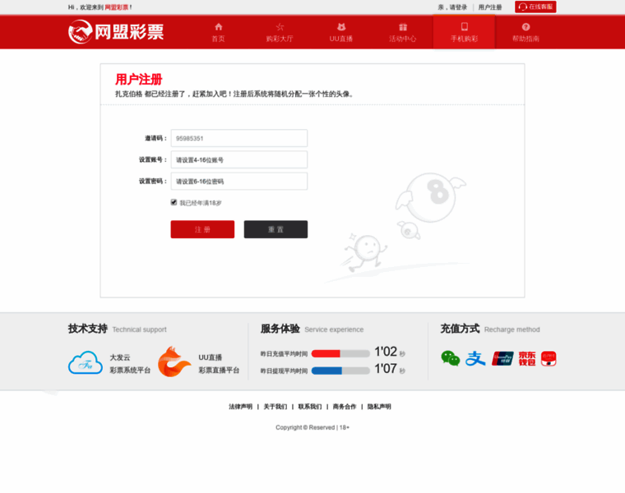The height and width of the screenshot is (493, 625).
Task: Open the 首页 home icon
Action: [x=219, y=26]
